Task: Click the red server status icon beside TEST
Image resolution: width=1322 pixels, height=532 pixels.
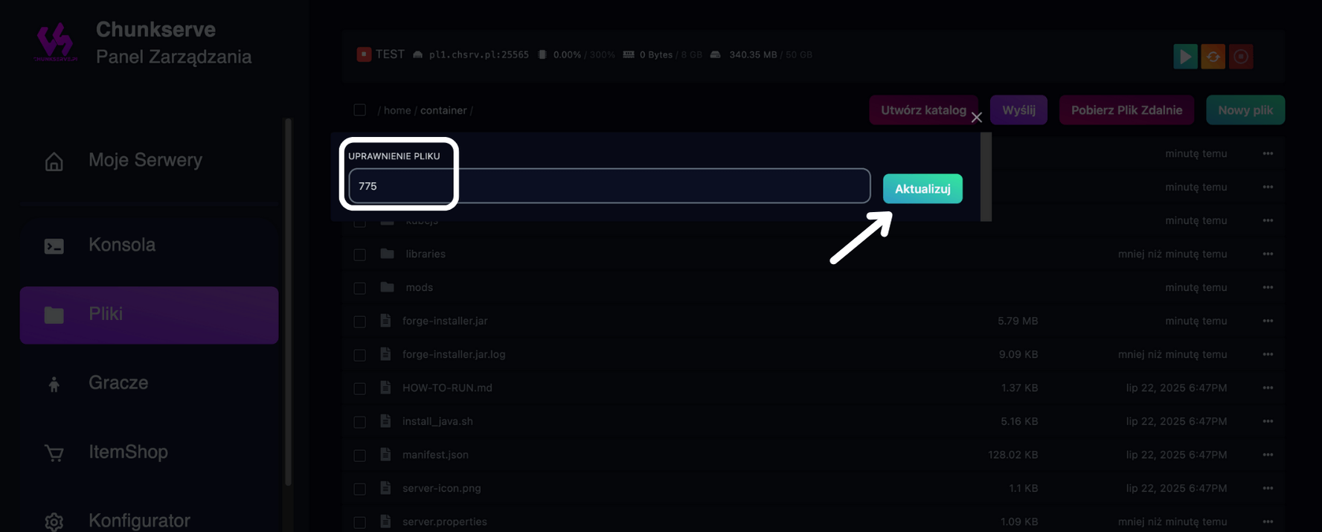Action: (364, 54)
